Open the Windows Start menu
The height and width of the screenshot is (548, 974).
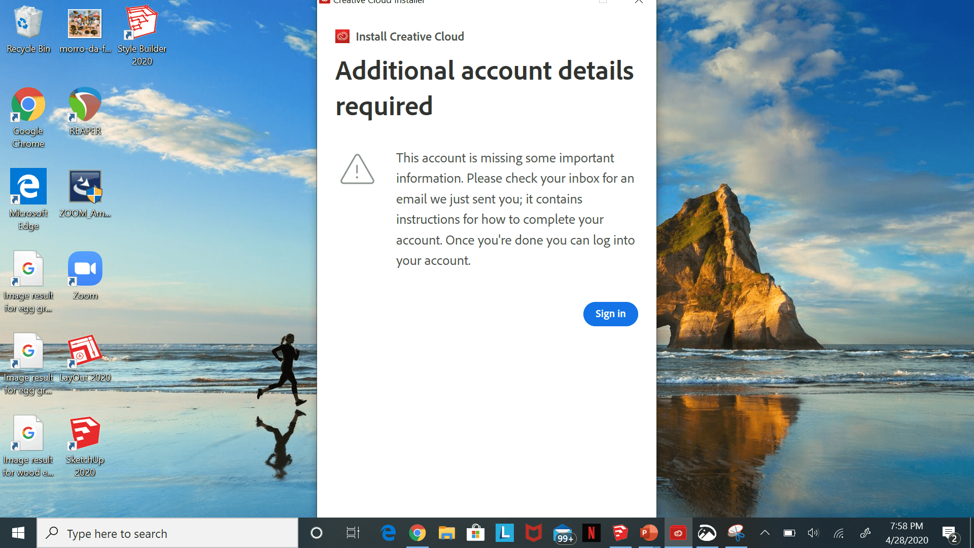18,533
